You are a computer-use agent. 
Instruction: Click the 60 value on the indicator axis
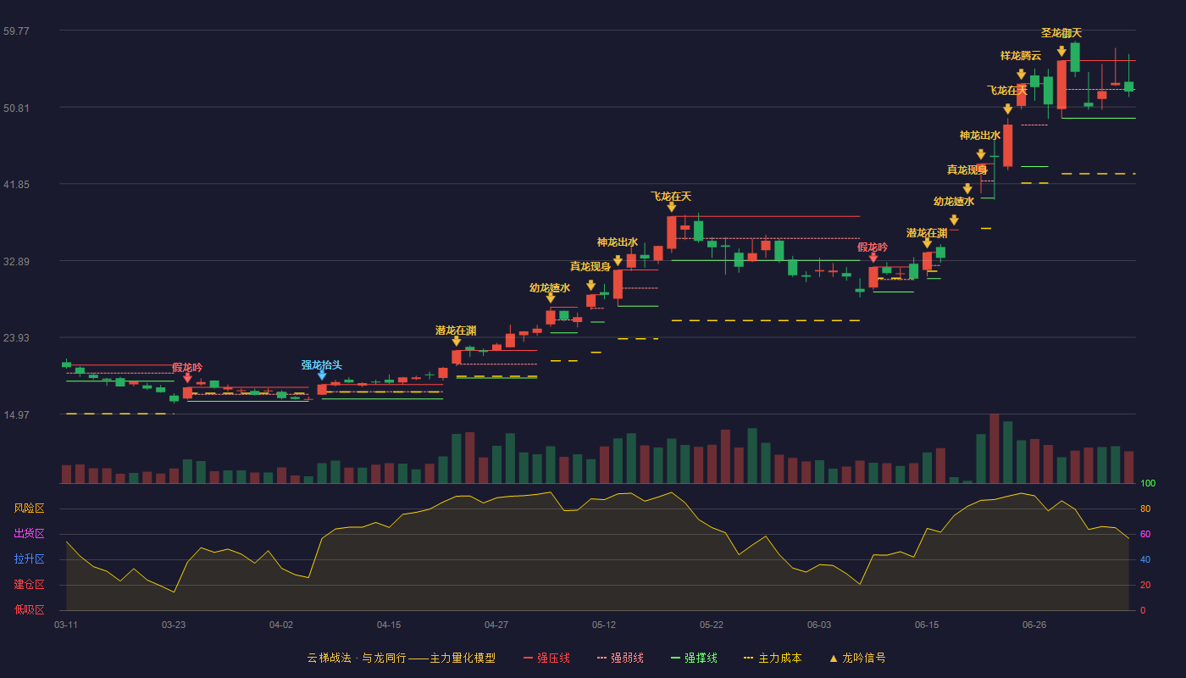1145,534
